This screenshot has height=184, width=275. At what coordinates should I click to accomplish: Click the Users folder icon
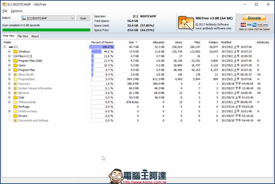tap(15, 65)
